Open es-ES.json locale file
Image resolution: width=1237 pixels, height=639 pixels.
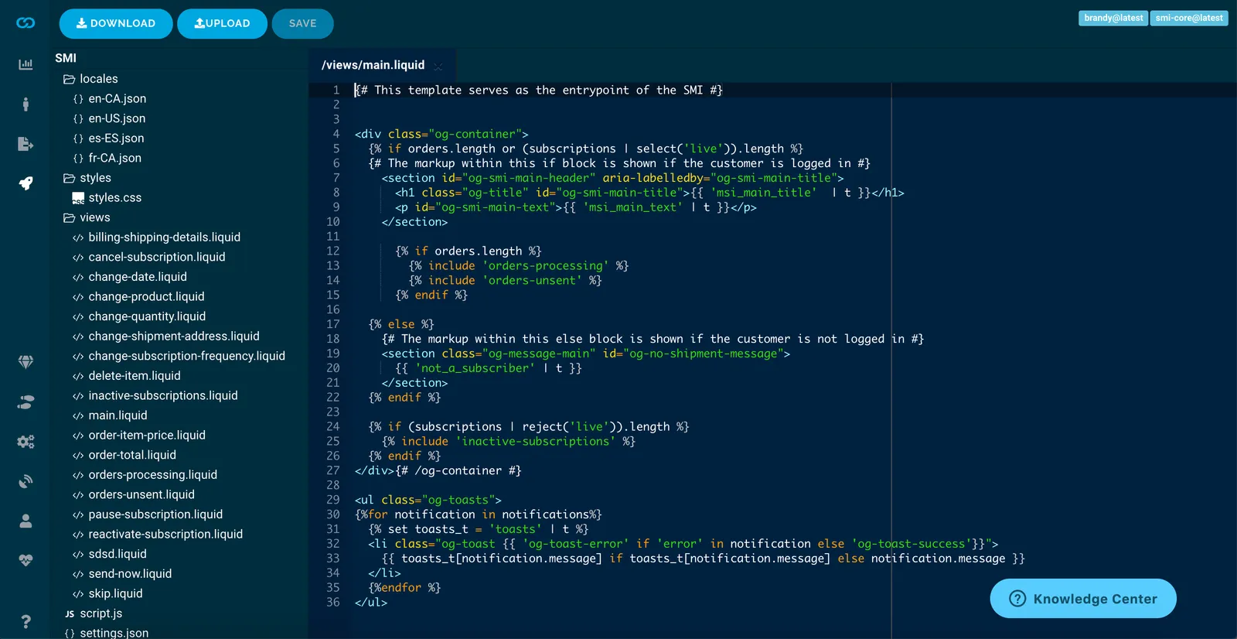[x=108, y=138]
